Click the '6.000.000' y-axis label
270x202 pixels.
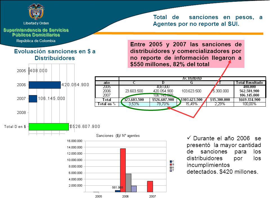[x=75, y=173]
